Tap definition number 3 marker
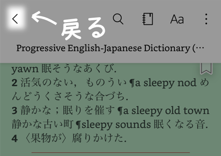 [15, 111]
